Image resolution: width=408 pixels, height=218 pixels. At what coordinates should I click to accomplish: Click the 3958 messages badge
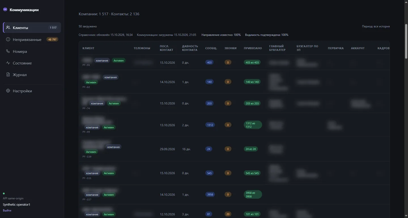pos(210,195)
